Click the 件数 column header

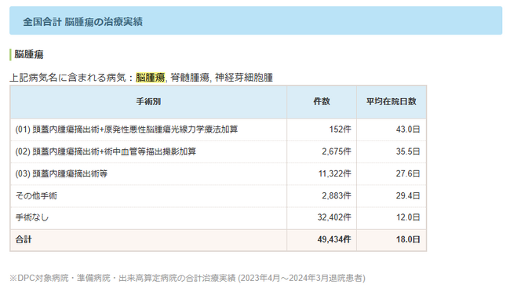click(x=322, y=101)
